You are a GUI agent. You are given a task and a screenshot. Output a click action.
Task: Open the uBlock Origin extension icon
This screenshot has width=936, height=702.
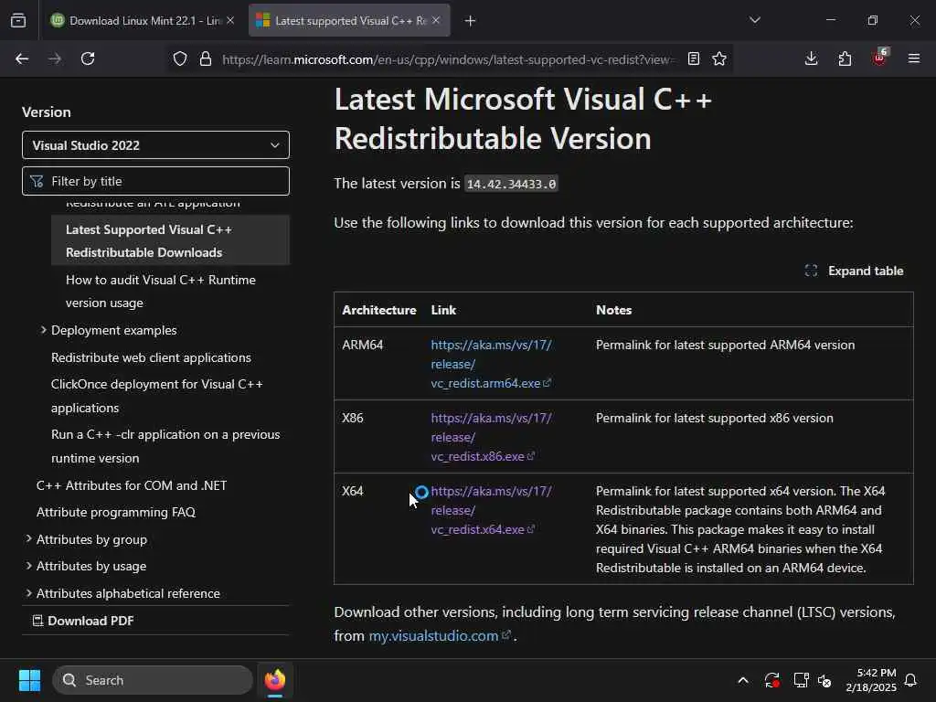[x=880, y=58]
